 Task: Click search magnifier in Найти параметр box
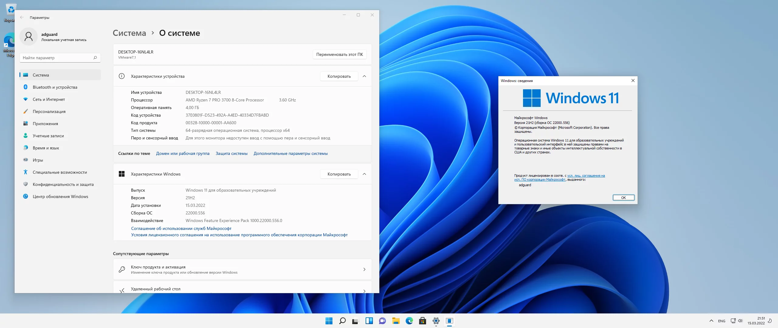pos(95,58)
